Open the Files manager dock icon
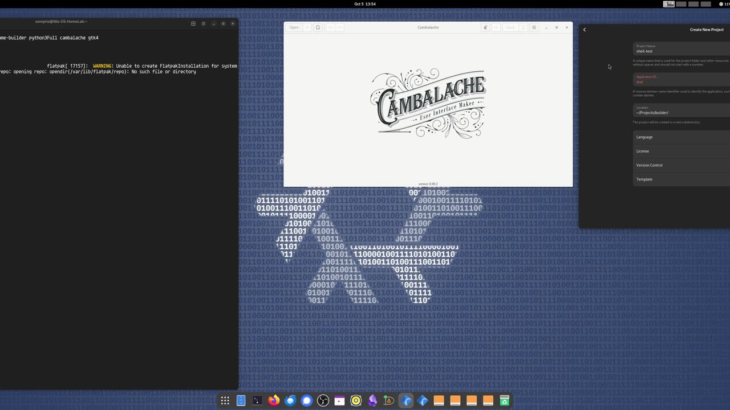The height and width of the screenshot is (410, 730). [241, 401]
